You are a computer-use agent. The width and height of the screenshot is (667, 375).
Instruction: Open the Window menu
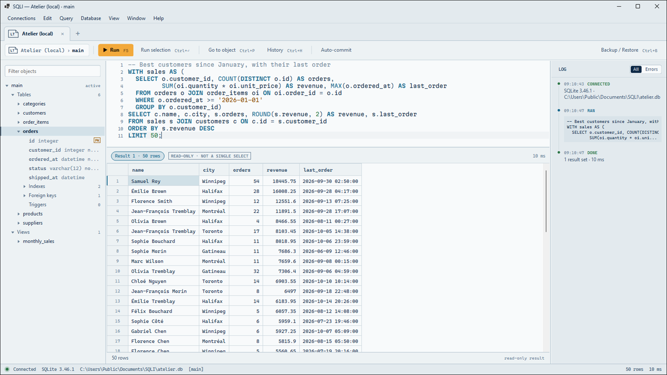click(136, 18)
